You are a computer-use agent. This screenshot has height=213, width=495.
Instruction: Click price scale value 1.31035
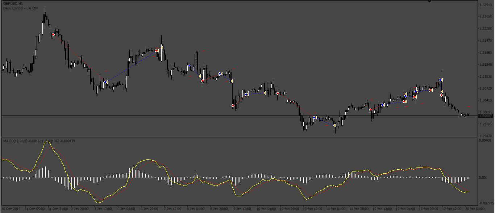[485, 77]
